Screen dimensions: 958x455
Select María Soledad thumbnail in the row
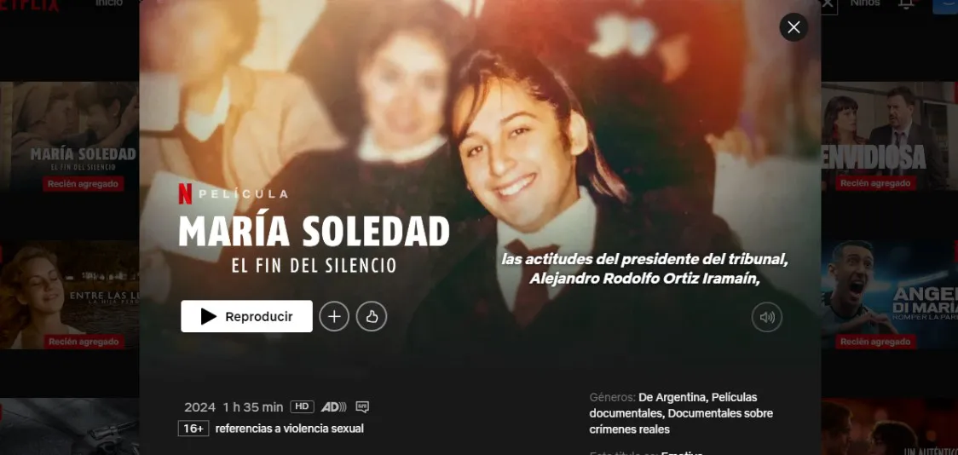(x=69, y=136)
